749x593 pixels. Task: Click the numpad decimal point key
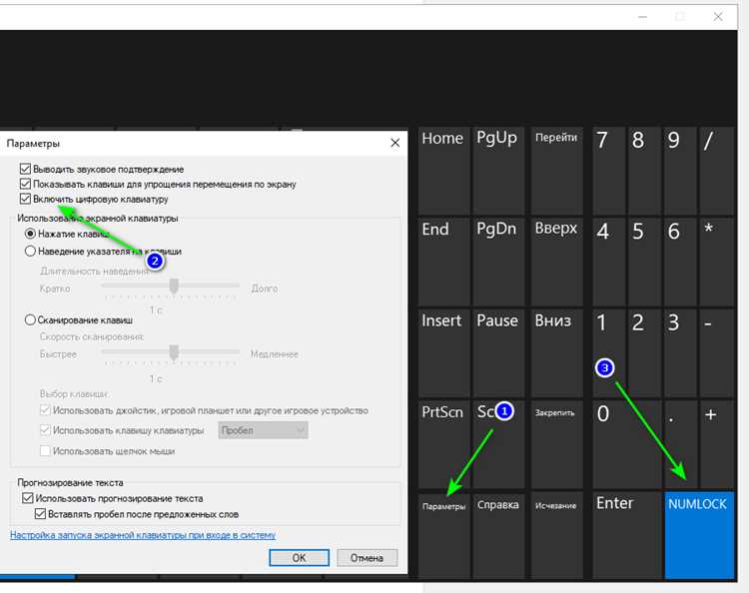point(680,444)
